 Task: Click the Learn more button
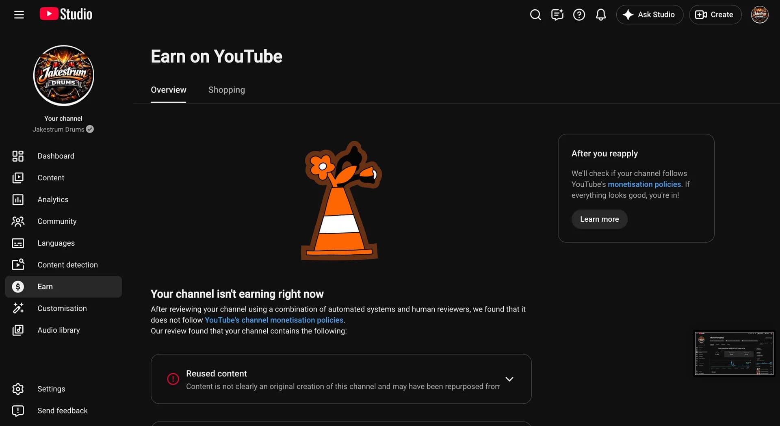(599, 219)
